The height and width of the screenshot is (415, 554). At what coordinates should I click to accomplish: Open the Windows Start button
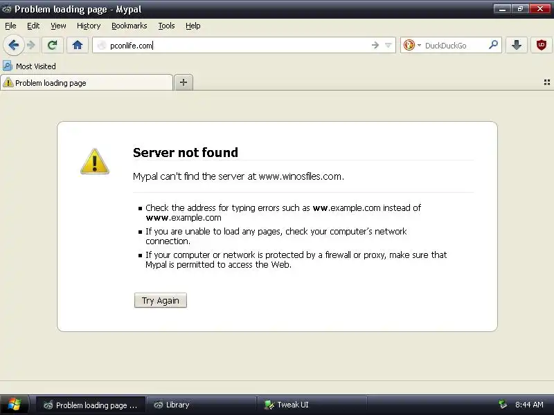coord(15,405)
